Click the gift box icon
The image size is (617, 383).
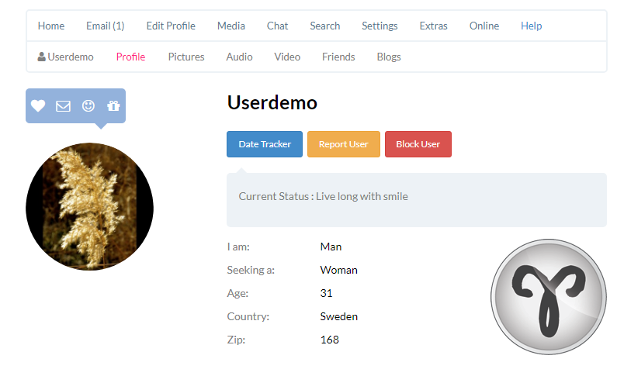click(113, 106)
